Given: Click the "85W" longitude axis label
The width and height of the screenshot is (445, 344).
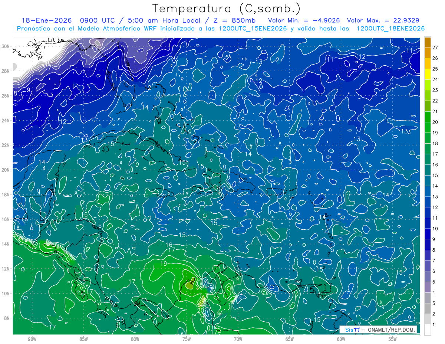Looking at the screenshot, I should (83, 339).
